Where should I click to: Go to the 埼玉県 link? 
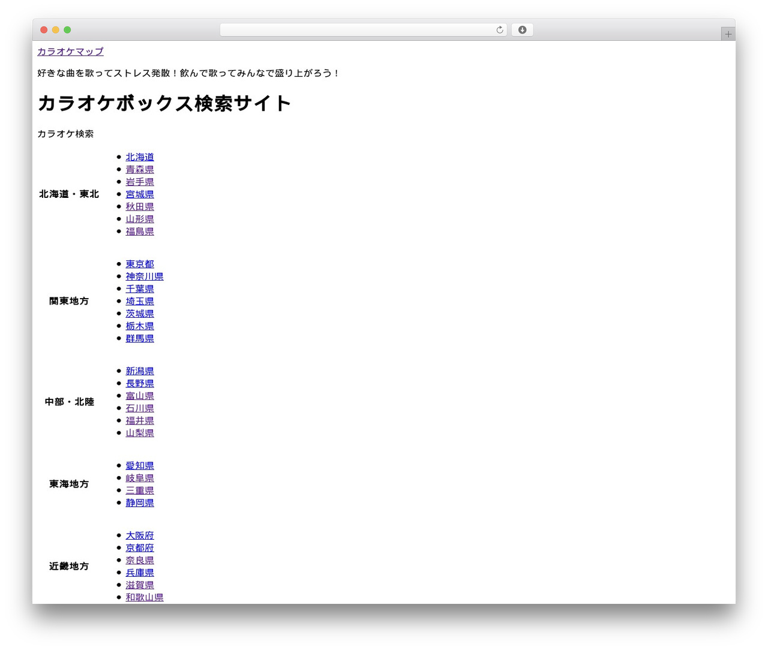(x=140, y=302)
